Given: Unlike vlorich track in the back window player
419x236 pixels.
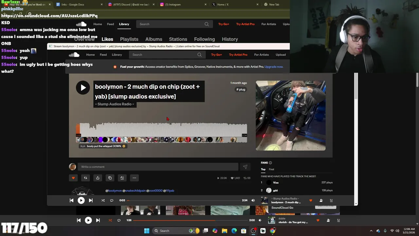Looking at the screenshot, I should (x=318, y=220).
